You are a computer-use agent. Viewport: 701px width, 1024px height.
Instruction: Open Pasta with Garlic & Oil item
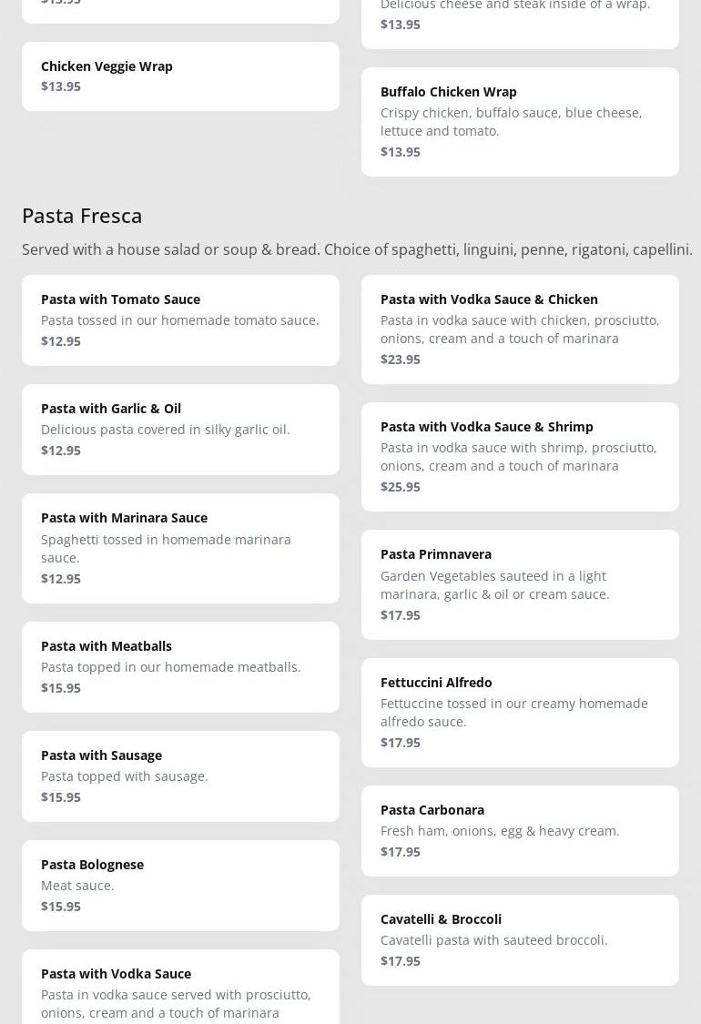click(180, 430)
